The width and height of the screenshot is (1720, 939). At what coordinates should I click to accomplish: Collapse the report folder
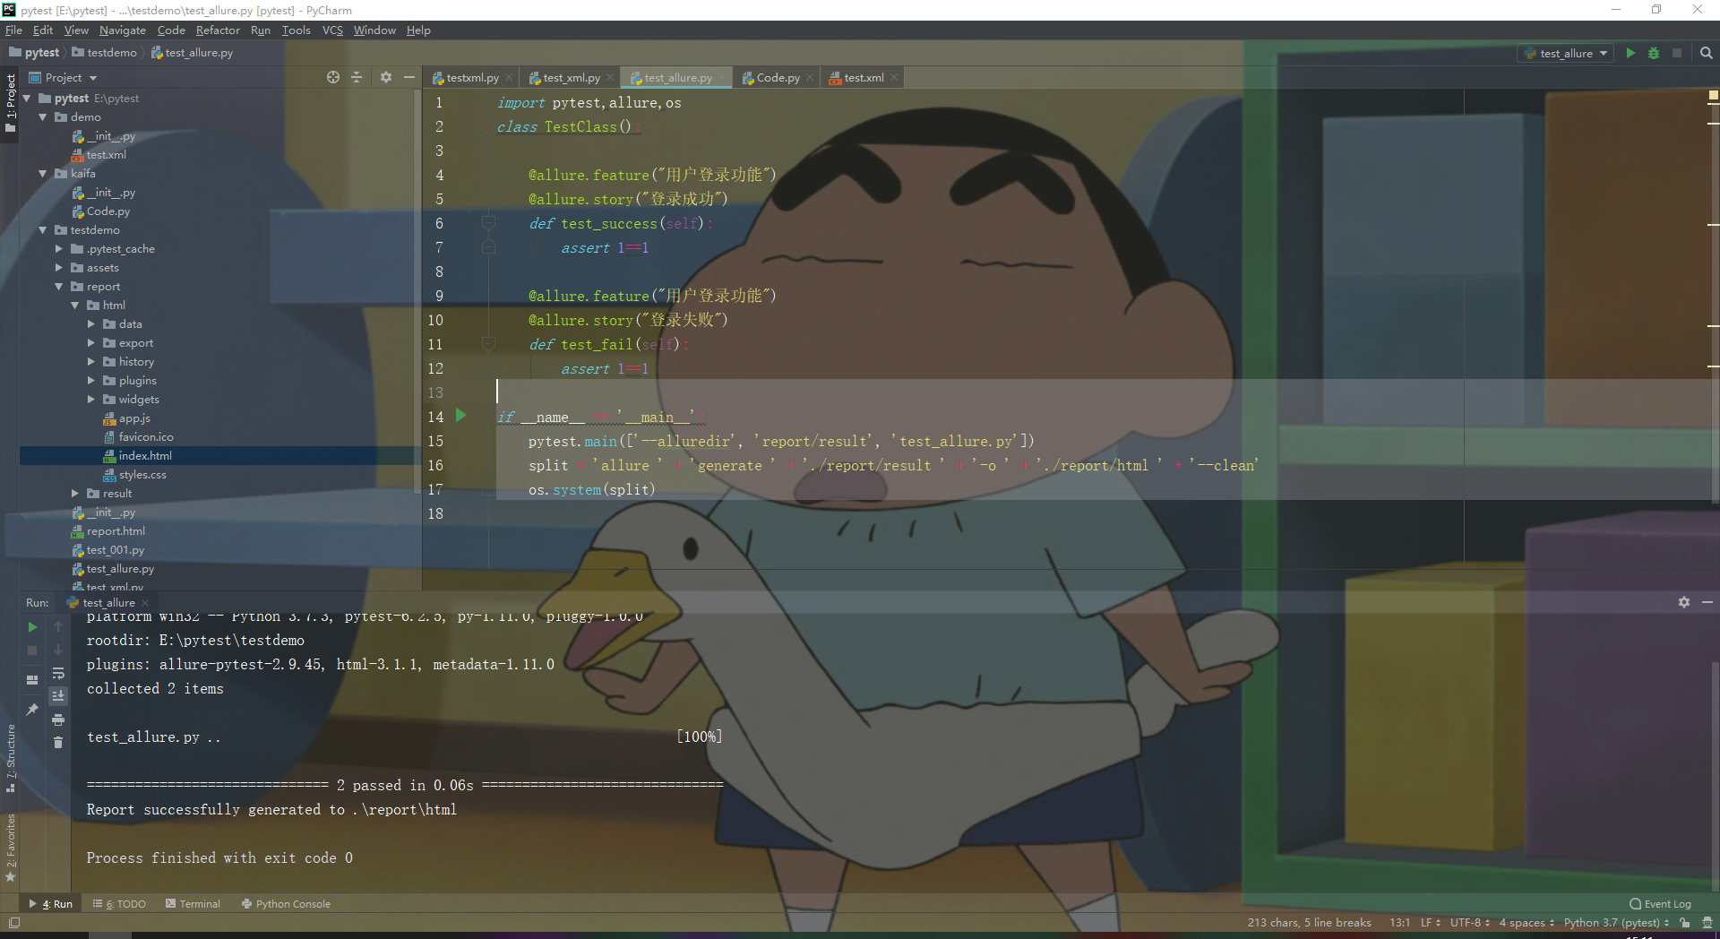59,287
